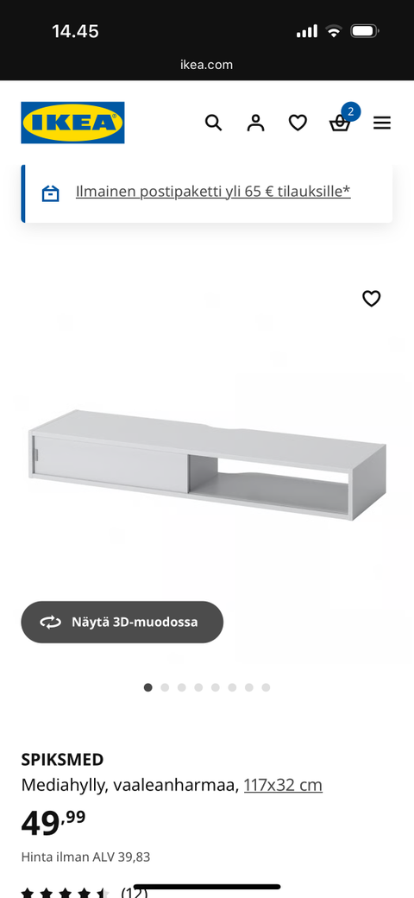The height and width of the screenshot is (898, 414).
Task: Click the Näytä 3D-muodossa button
Action: pos(122,622)
